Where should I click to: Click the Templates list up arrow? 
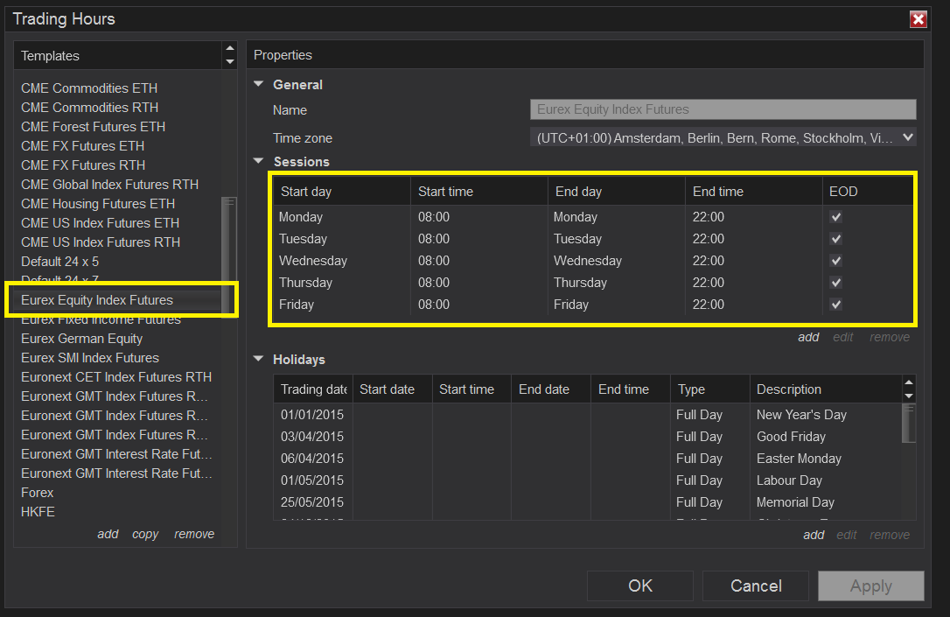tap(229, 48)
